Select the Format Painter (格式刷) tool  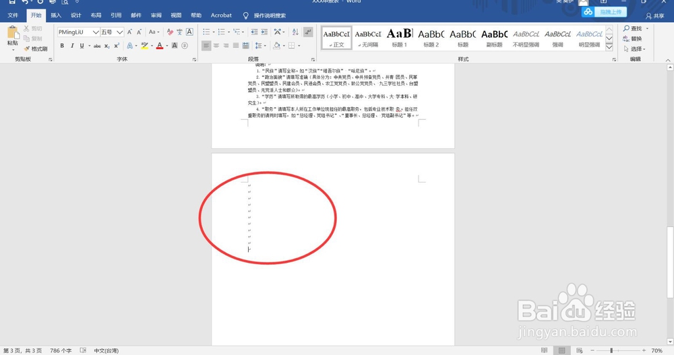35,49
